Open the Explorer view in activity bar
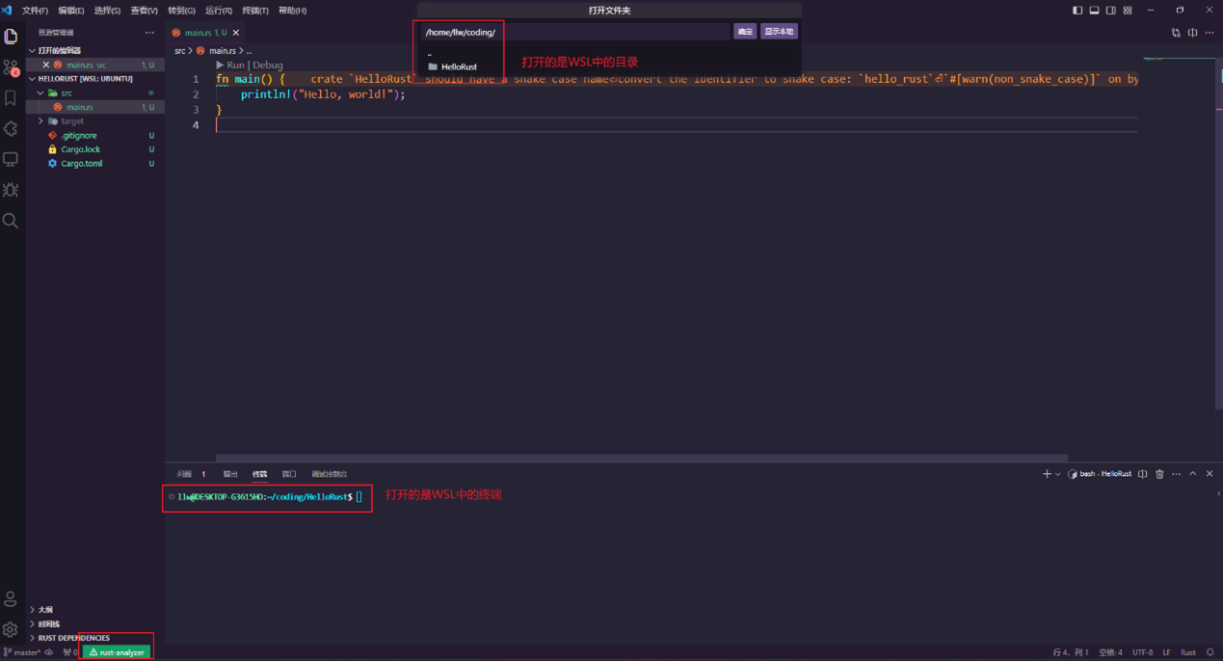Screen dimensions: 1223x661 pyautogui.click(x=11, y=37)
